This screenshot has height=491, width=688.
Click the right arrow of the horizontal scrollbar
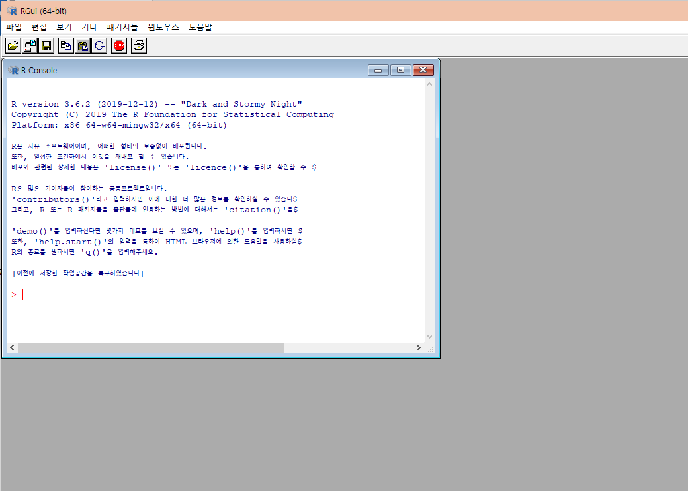pos(418,347)
